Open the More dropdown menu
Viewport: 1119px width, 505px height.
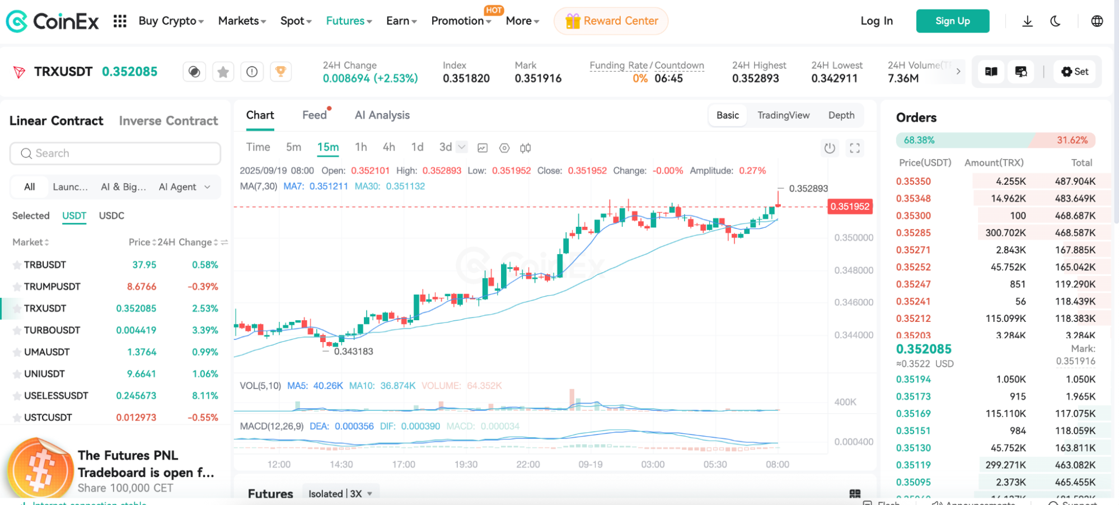click(x=522, y=21)
